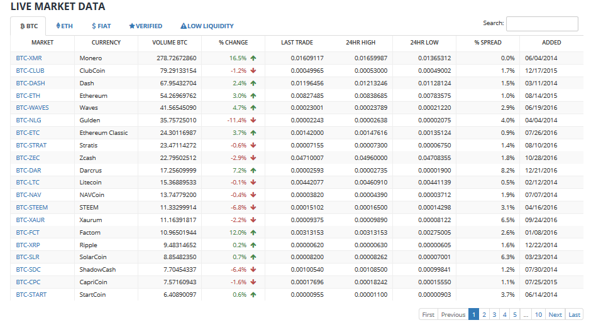Open the BTC-ZEC market link

(28, 157)
